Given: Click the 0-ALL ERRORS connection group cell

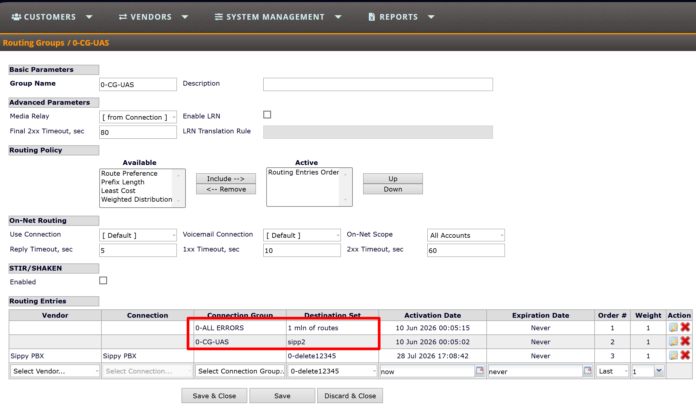Looking at the screenshot, I should 240,328.
